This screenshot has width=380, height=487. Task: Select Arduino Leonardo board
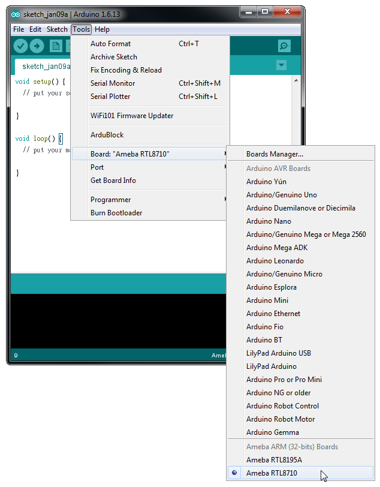click(x=300, y=261)
